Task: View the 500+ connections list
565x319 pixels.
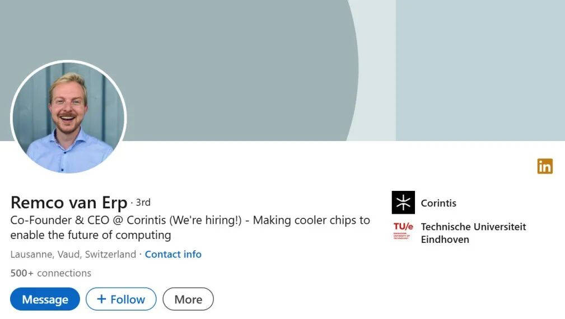Action: (51, 273)
